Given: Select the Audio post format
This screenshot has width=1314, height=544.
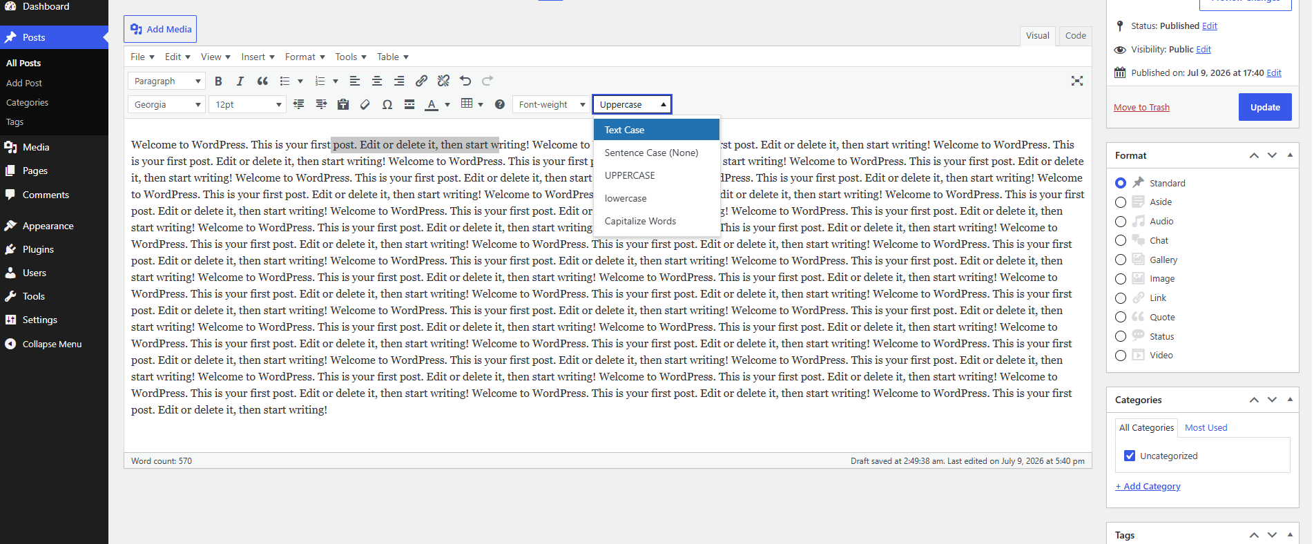Looking at the screenshot, I should tap(1121, 222).
